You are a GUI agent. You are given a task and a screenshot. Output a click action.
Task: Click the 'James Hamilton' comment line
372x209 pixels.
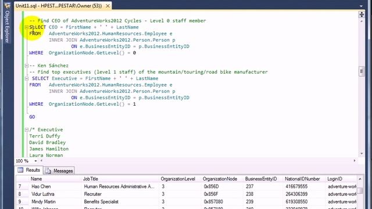[x=49, y=149]
